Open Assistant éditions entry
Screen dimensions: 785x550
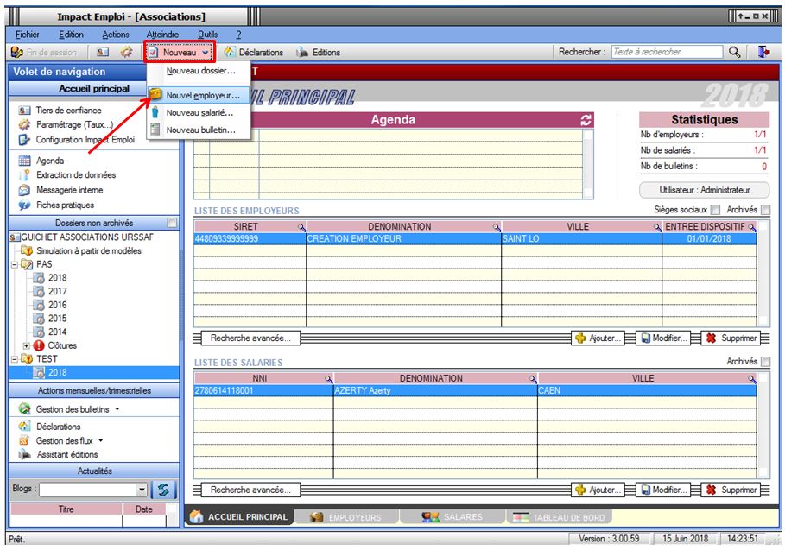pyautogui.click(x=67, y=454)
